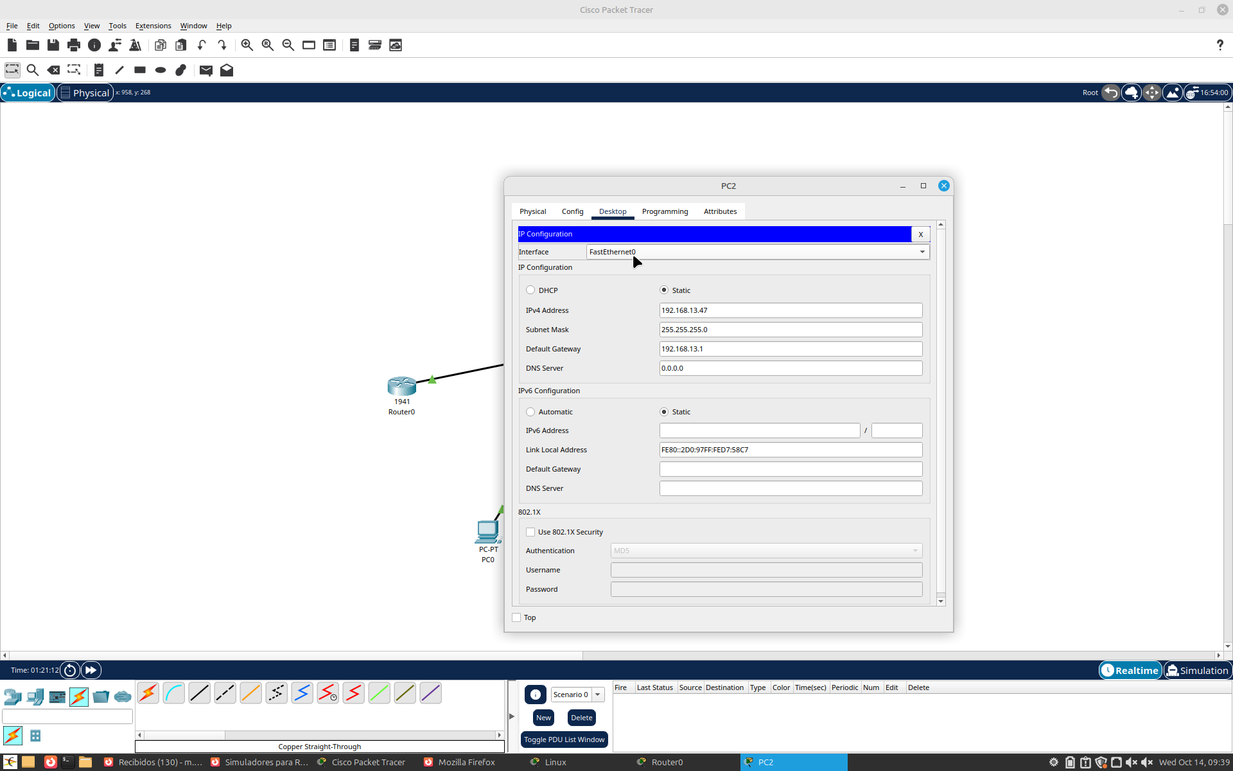
Task: Click the Undo arrow icon
Action: [202, 45]
